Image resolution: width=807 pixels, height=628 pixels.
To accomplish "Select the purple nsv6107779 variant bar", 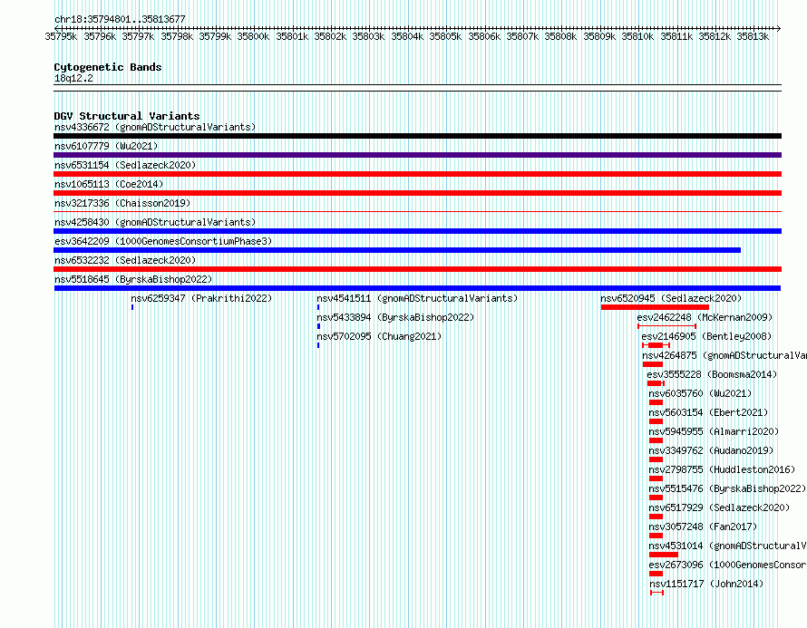I will pyautogui.click(x=417, y=155).
